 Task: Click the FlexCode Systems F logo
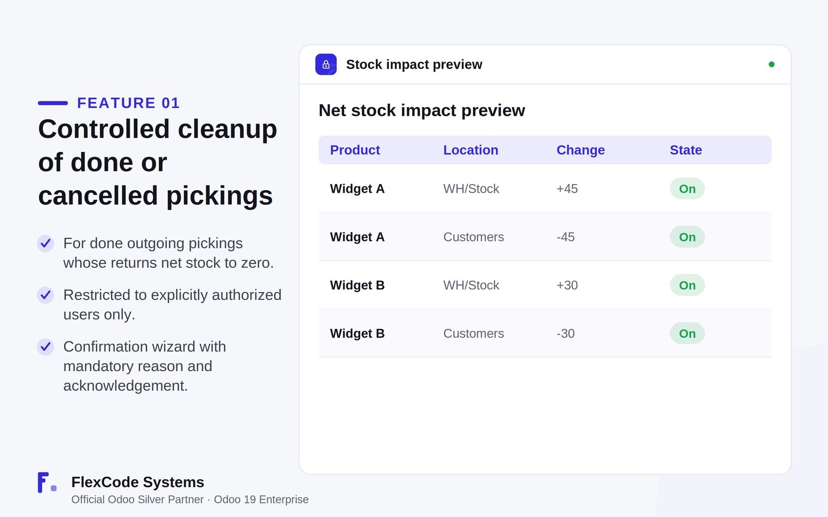tap(47, 482)
